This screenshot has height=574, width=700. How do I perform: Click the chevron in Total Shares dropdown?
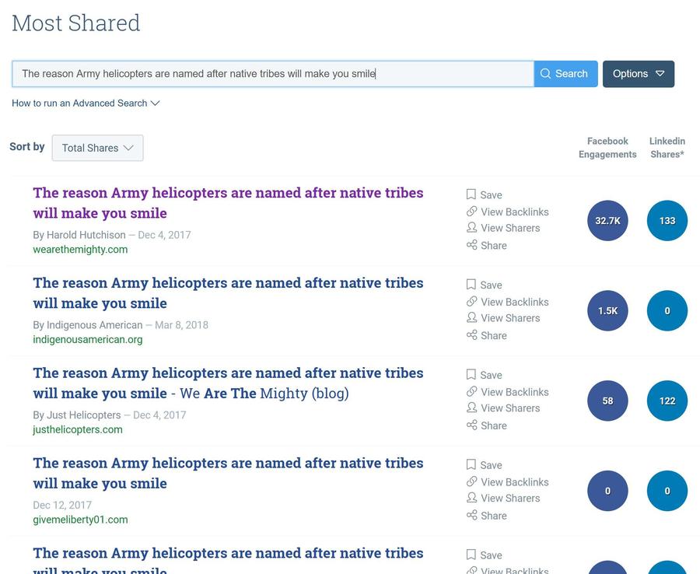click(128, 148)
